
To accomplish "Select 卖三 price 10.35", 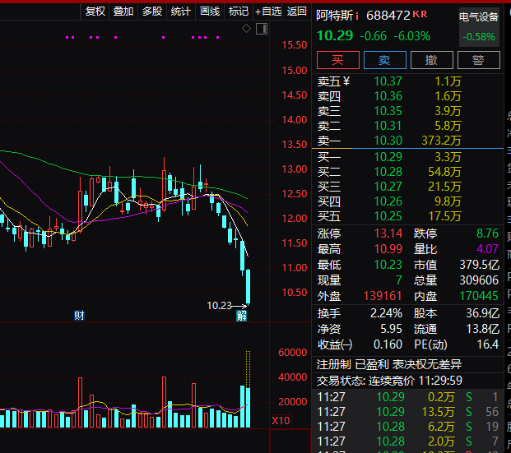I will [388, 111].
